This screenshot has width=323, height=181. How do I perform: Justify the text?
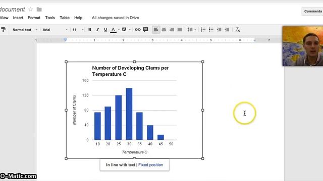[x=180, y=30]
